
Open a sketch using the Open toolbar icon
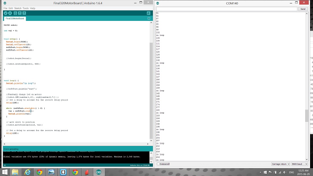20,13
